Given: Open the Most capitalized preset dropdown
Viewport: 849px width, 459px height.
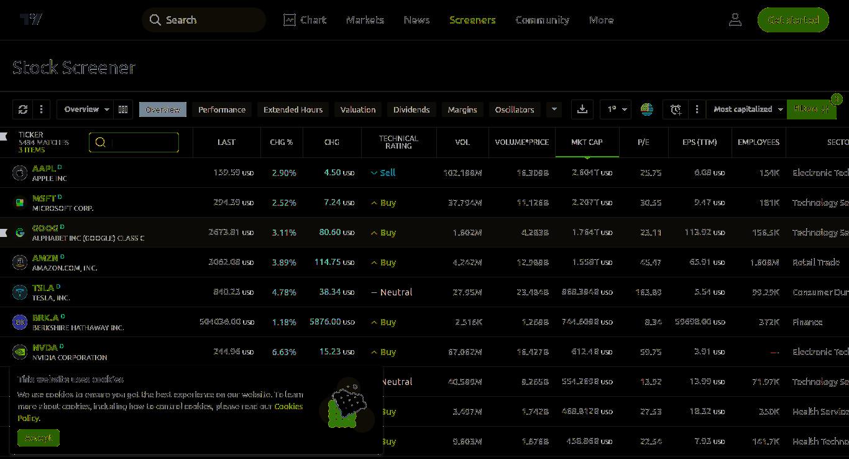Looking at the screenshot, I should point(747,109).
